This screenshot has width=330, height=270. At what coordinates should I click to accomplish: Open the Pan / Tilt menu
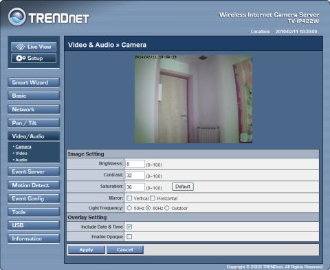(x=34, y=123)
